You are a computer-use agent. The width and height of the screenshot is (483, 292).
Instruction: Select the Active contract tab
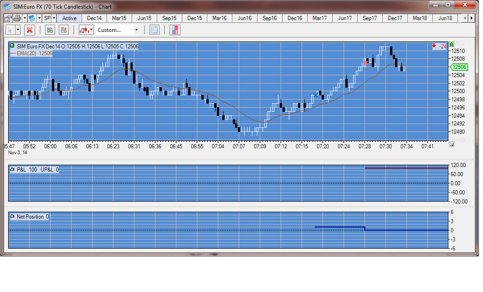coord(69,18)
